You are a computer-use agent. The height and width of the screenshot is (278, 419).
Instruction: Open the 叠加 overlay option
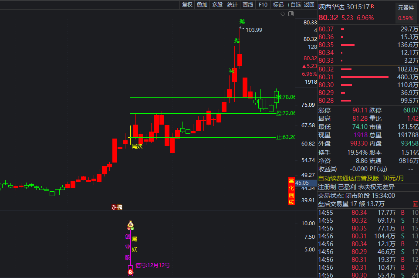coord(202,5)
